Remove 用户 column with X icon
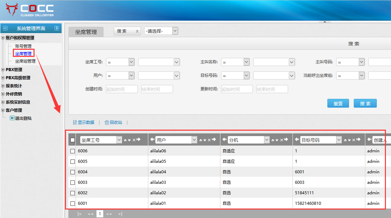Viewport: 391px width, 218px height. click(x=209, y=140)
